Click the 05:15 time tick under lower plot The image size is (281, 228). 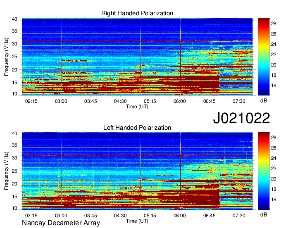coord(150,216)
